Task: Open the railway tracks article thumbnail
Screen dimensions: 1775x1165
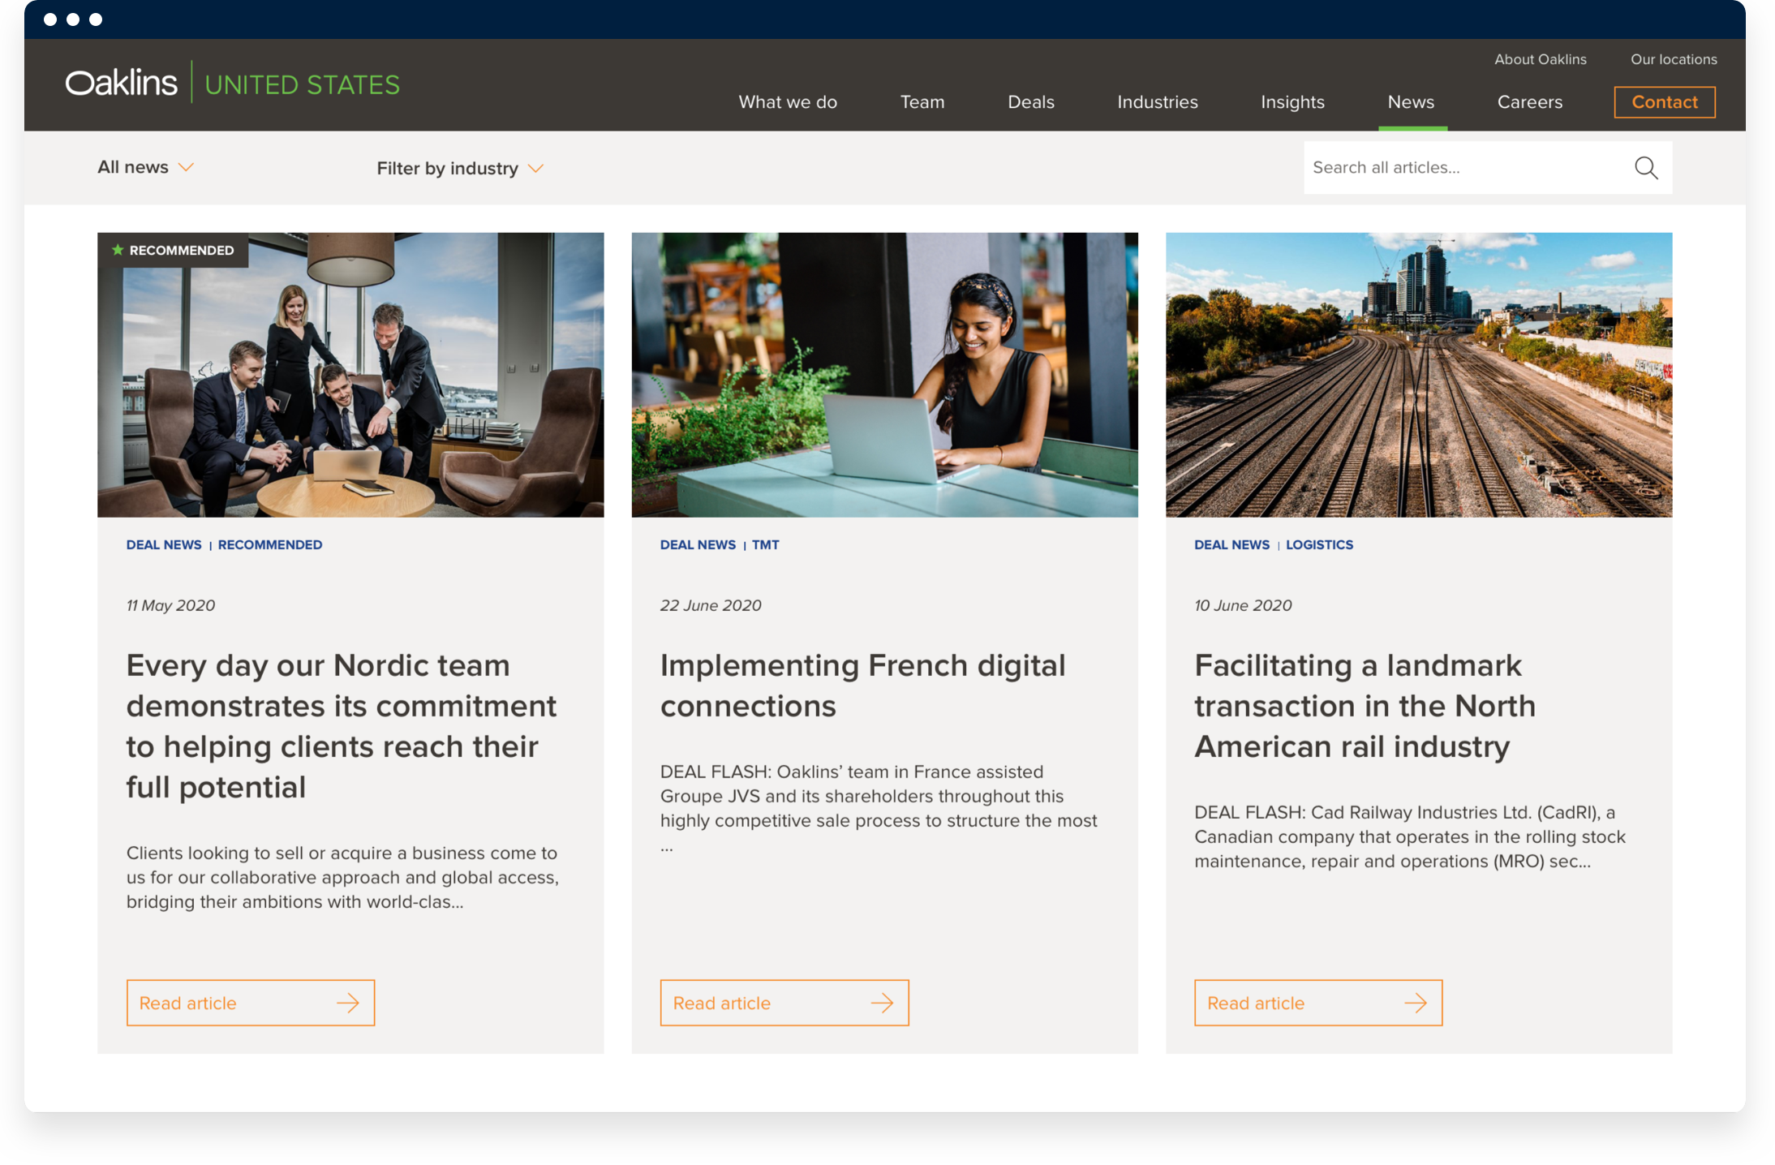Action: pyautogui.click(x=1418, y=375)
